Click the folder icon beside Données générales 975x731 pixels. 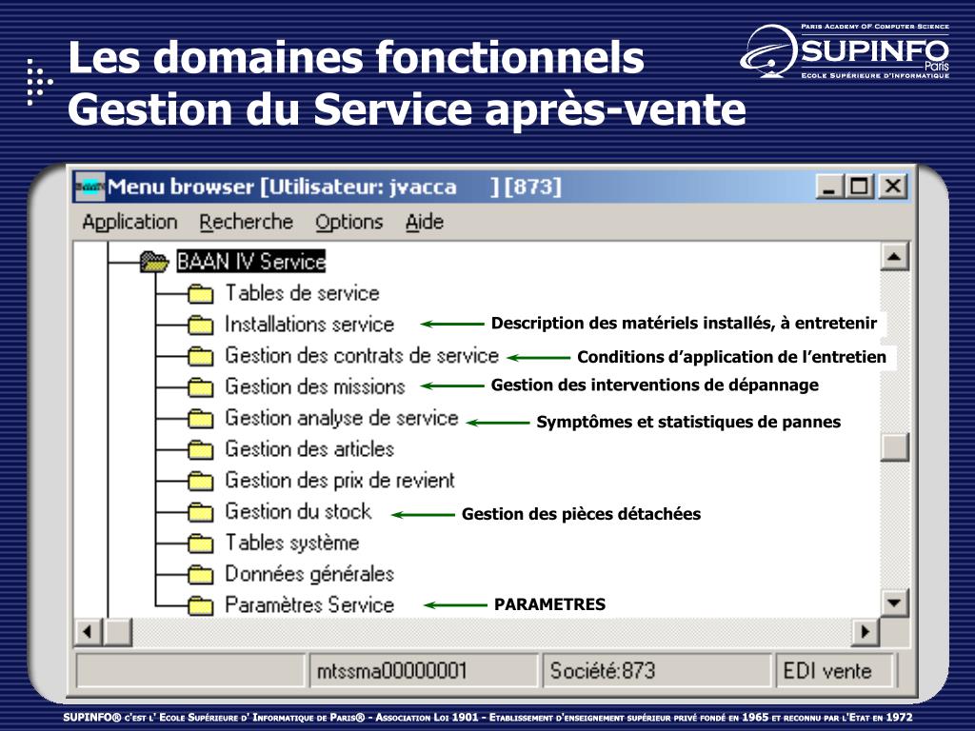(200, 574)
